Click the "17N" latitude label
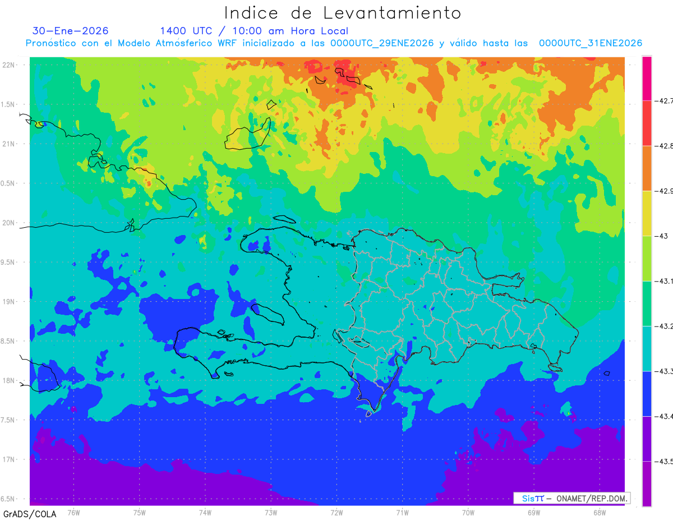Image resolution: width=673 pixels, height=520 pixels. (10, 459)
